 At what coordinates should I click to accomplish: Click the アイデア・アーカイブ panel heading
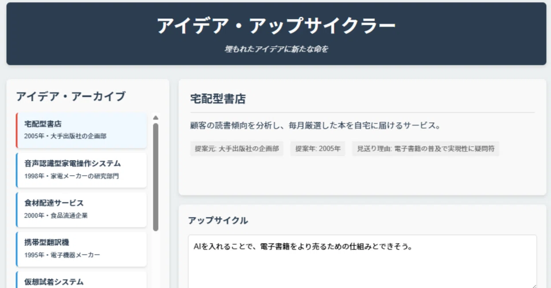point(71,96)
